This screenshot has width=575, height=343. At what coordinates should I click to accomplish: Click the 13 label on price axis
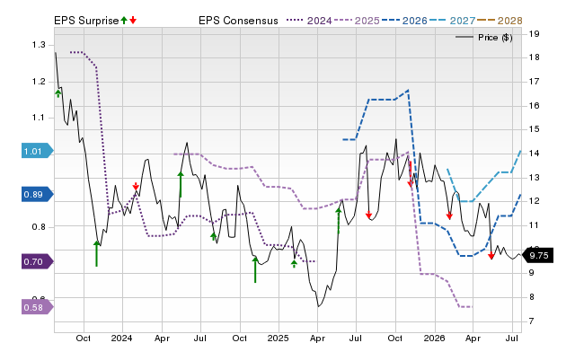click(534, 178)
